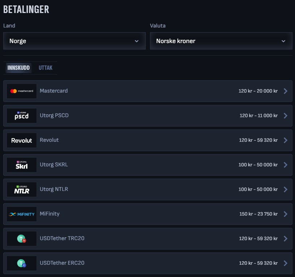The height and width of the screenshot is (277, 295).
Task: Switch to the Uttak tab
Action: point(46,68)
